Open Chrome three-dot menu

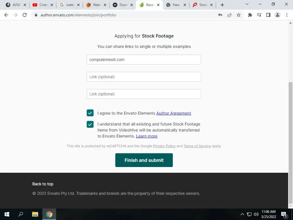(287, 15)
